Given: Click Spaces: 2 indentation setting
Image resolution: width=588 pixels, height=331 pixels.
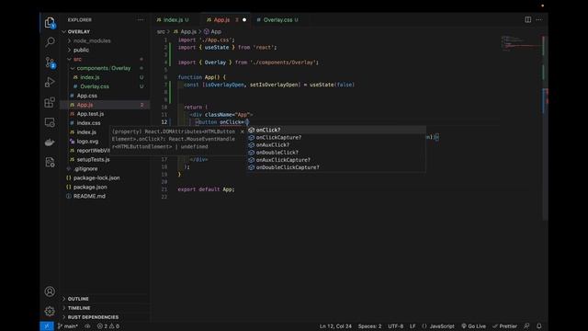Looking at the screenshot, I should coord(369,326).
